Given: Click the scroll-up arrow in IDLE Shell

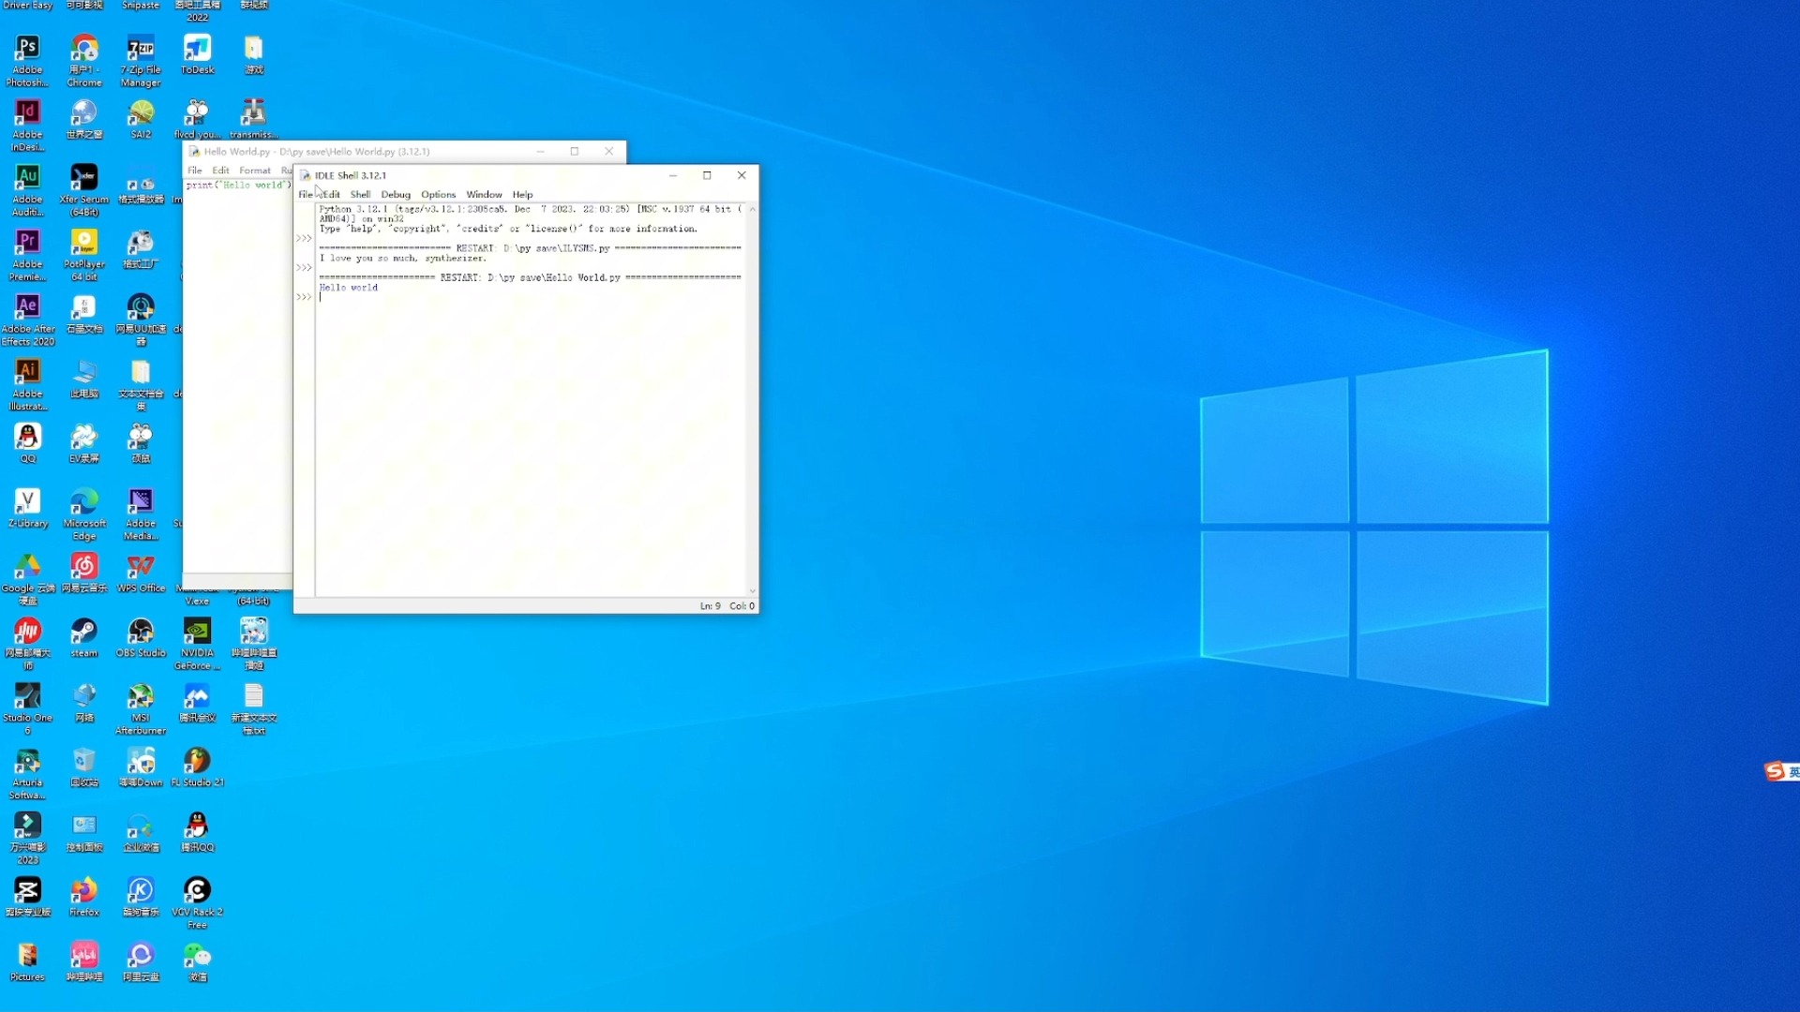Looking at the screenshot, I should coord(752,210).
